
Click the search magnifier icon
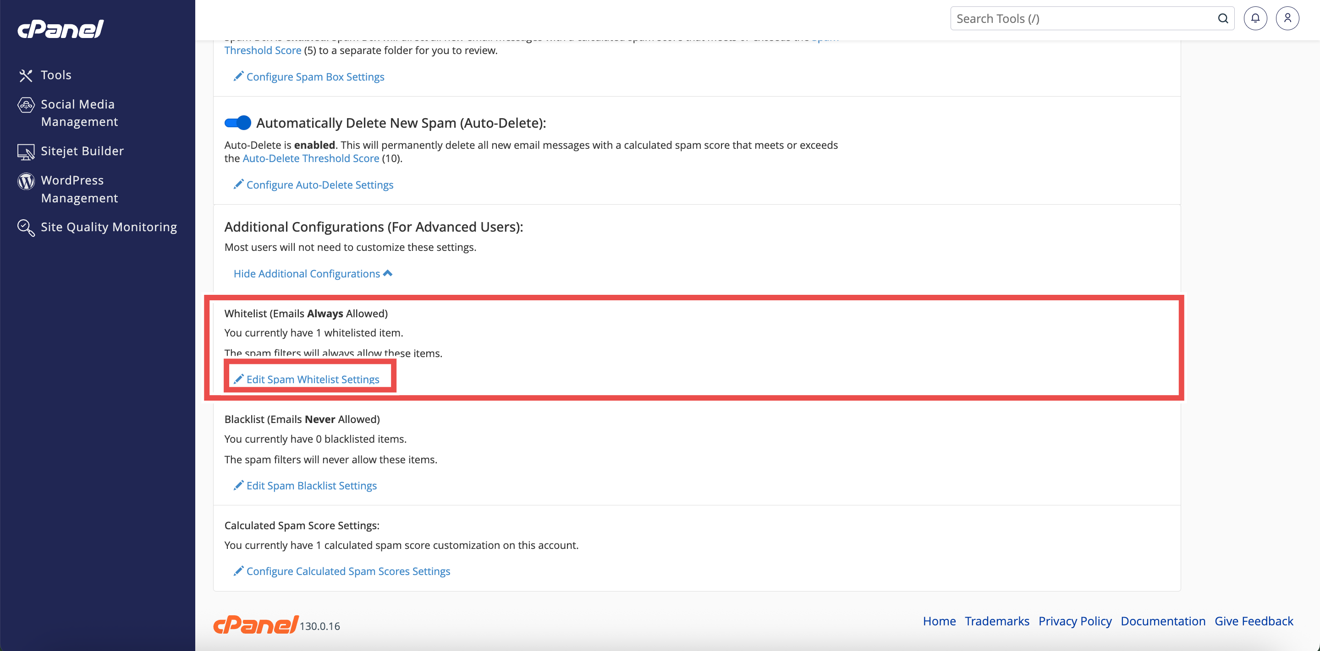tap(1223, 18)
